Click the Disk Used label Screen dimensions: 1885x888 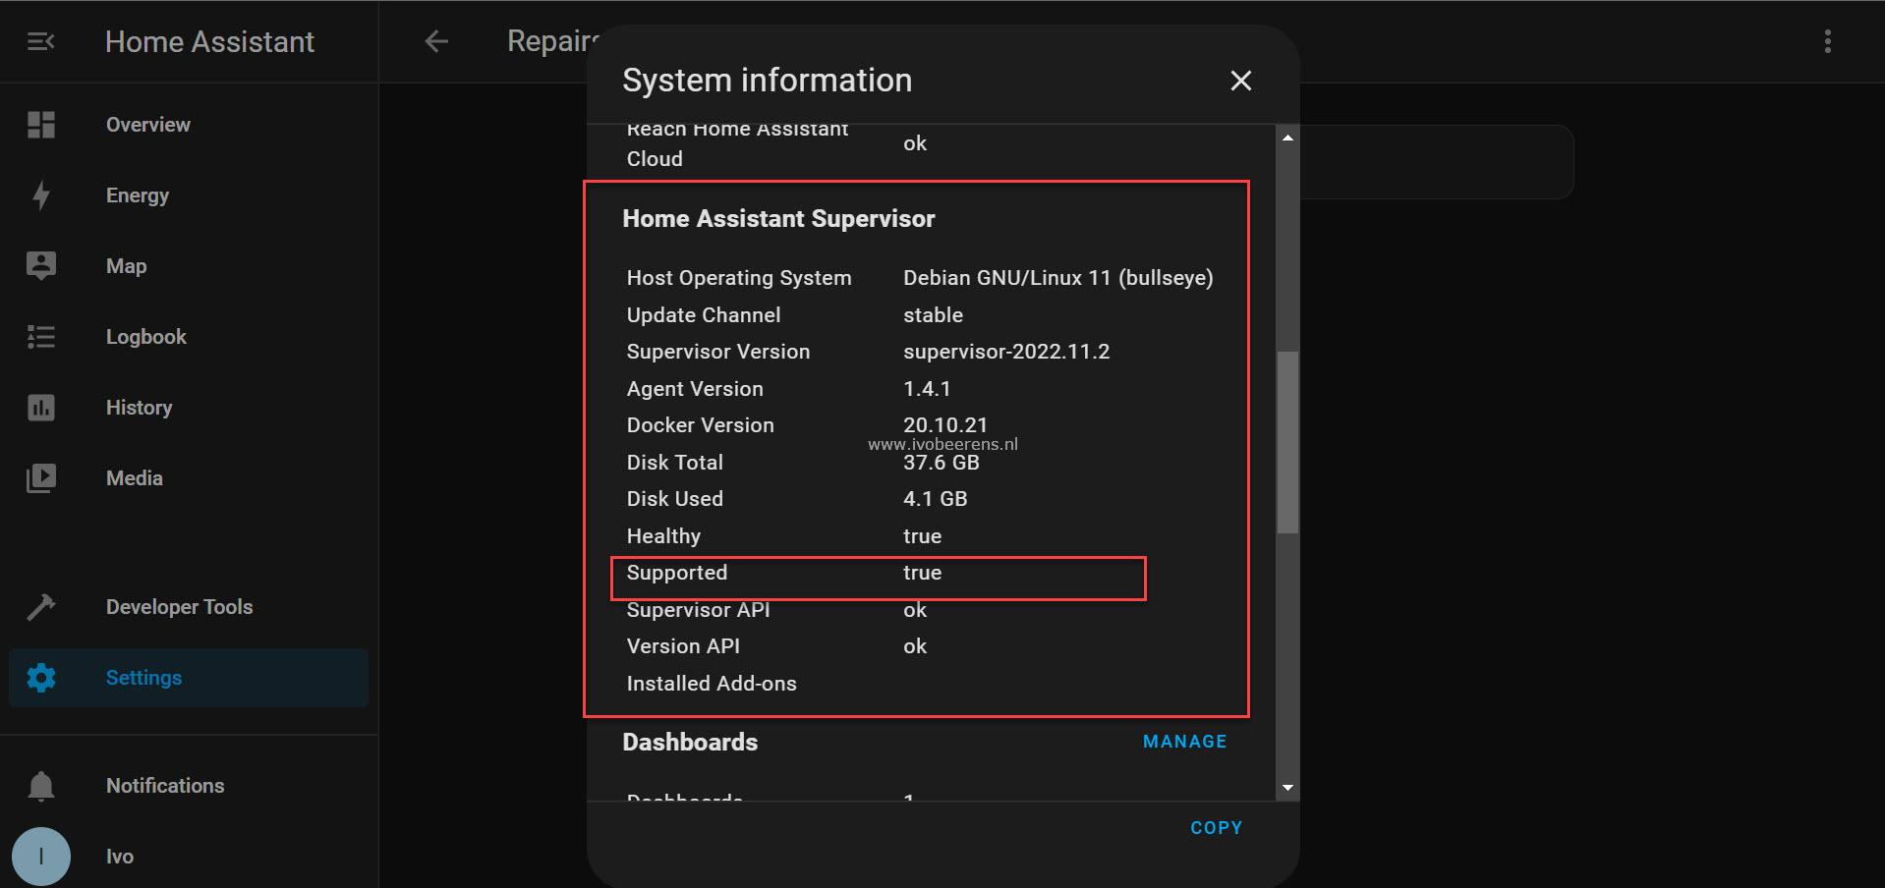pos(675,499)
